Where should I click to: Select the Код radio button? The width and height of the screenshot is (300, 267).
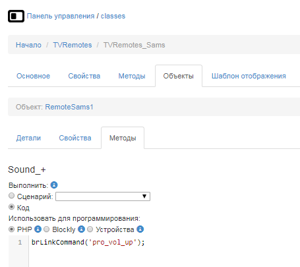(11, 207)
